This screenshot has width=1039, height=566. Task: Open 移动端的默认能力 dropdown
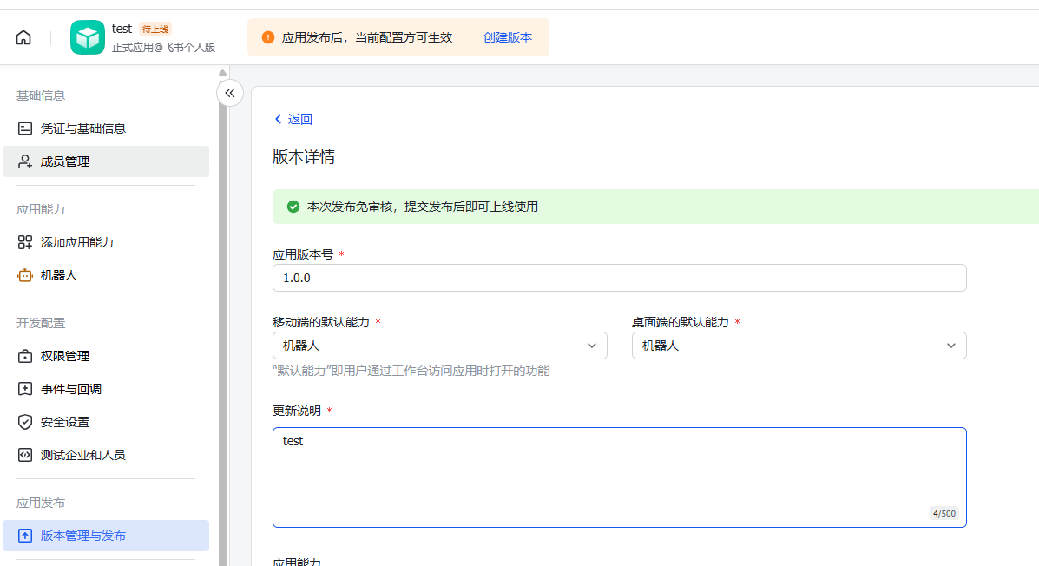click(x=439, y=346)
